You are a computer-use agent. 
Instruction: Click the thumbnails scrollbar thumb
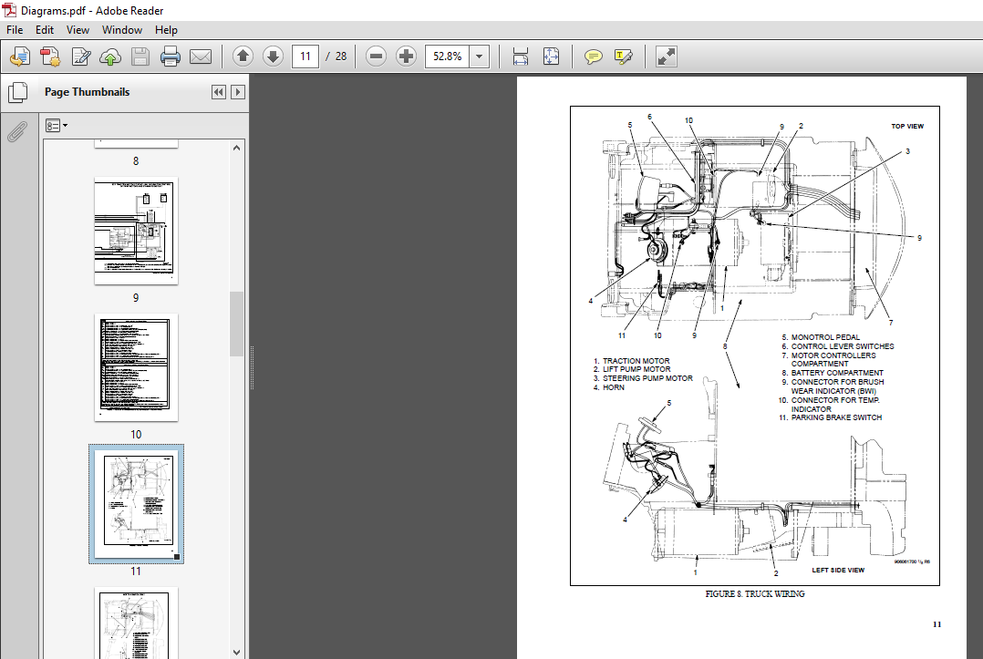click(236, 324)
